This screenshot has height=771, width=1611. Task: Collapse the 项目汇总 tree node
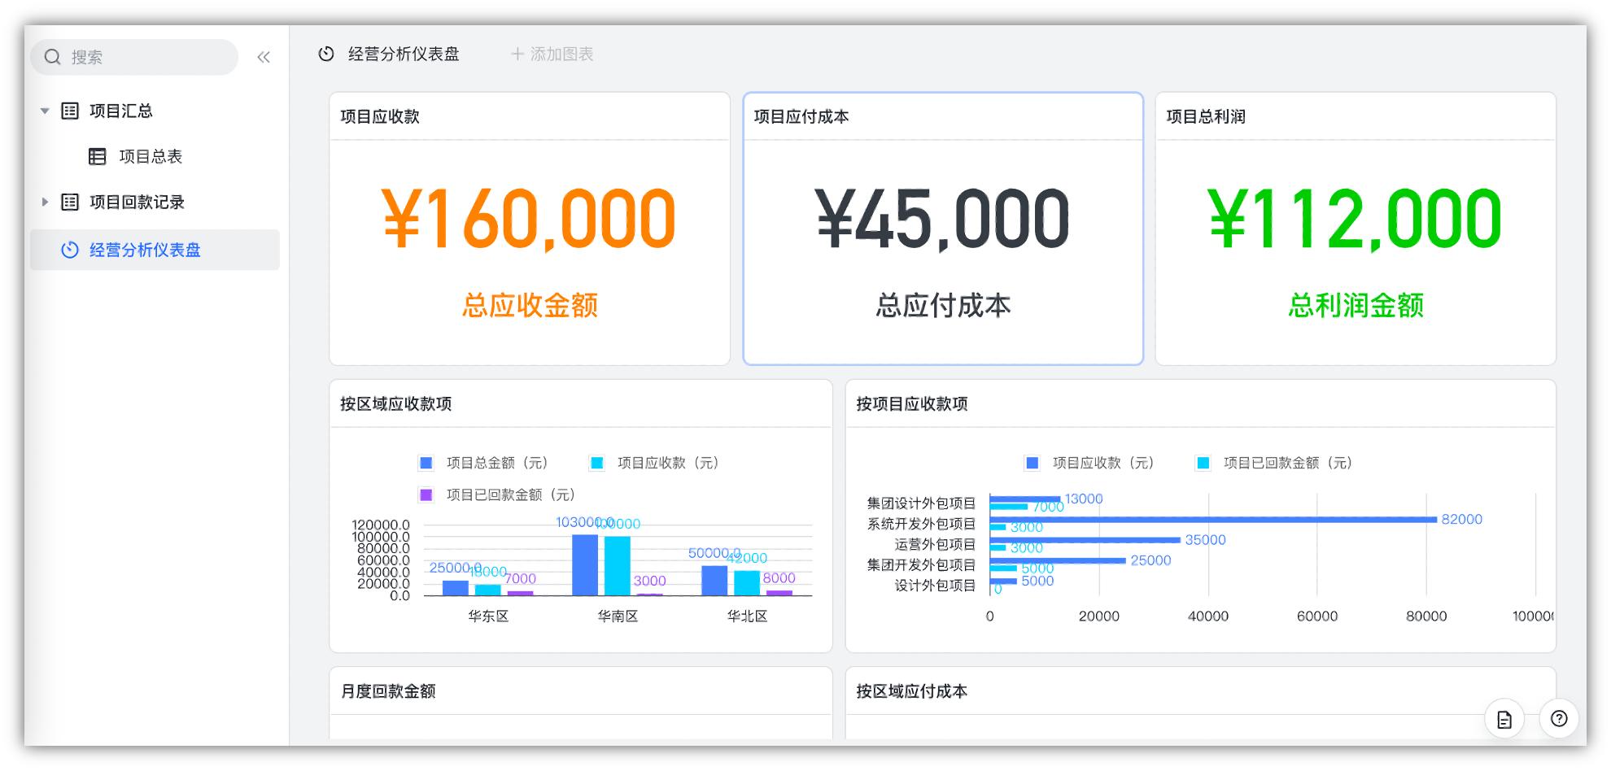click(45, 111)
